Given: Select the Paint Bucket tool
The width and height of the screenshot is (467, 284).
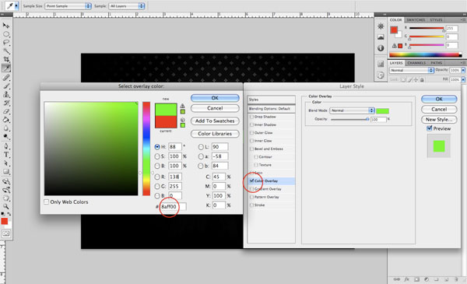Looking at the screenshot, I should [6, 120].
